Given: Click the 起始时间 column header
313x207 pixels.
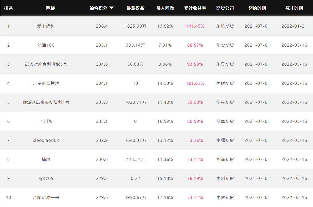Looking at the screenshot, I should pyautogui.click(x=257, y=8).
